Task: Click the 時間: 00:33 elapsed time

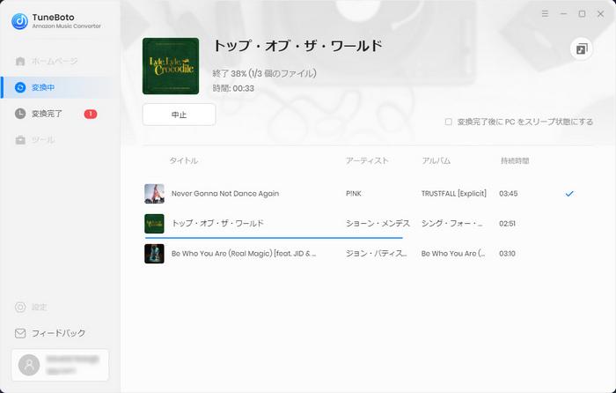Action: (x=233, y=88)
